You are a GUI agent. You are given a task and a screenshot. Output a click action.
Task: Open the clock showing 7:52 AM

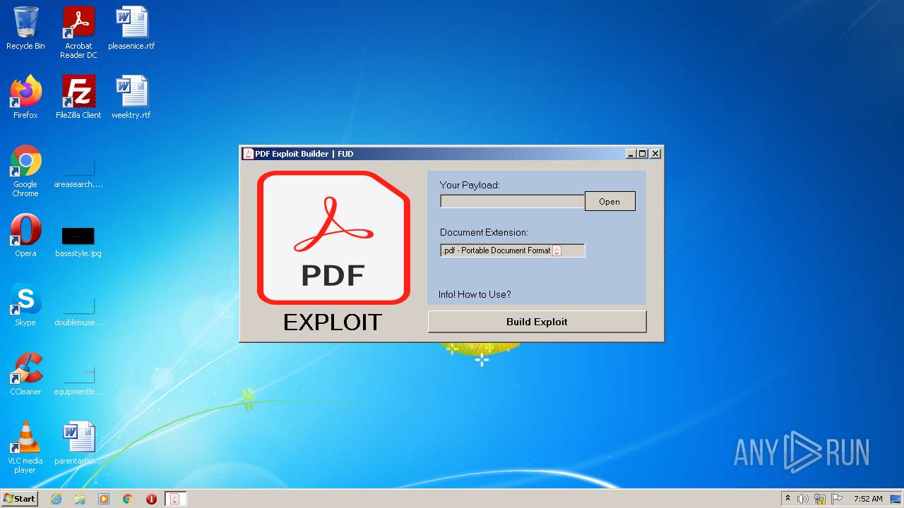868,499
